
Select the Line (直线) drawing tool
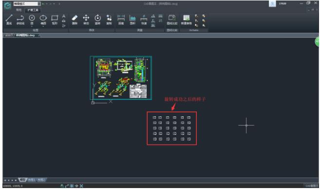9,19
